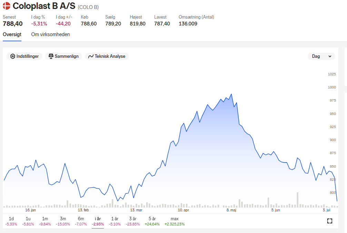Click the 13. feb axis label
Viewport: 347px width, 233px height.
click(x=83, y=210)
